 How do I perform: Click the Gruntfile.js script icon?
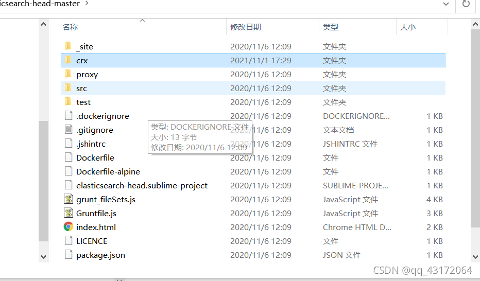(x=68, y=213)
